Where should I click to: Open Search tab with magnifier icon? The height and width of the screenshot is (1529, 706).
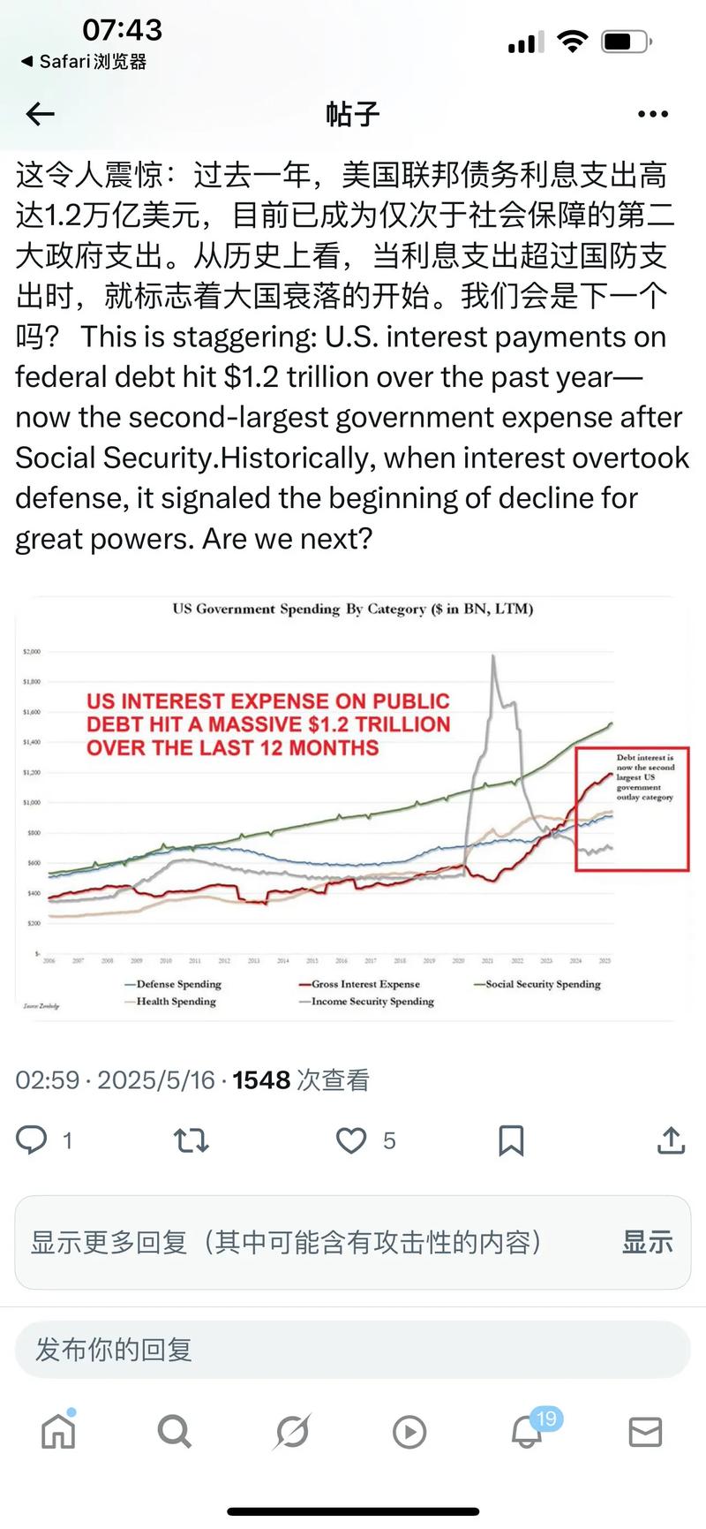tap(175, 1432)
